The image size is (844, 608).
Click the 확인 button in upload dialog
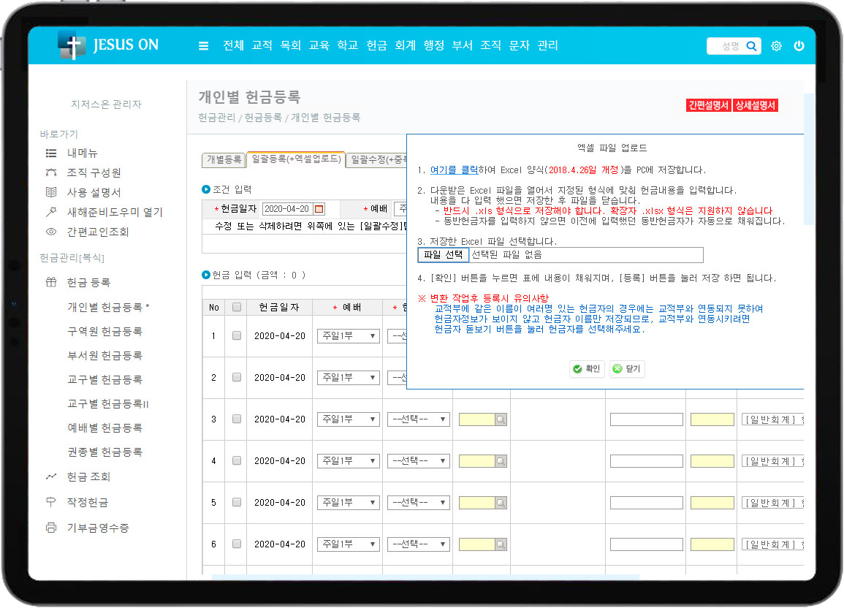point(587,369)
